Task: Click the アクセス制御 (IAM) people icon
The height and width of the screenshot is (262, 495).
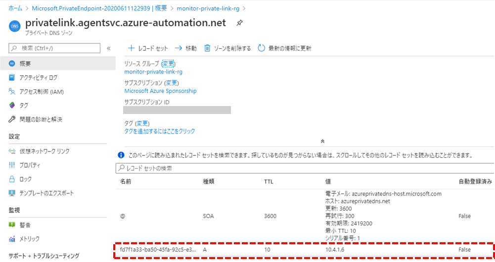Action: 12,92
